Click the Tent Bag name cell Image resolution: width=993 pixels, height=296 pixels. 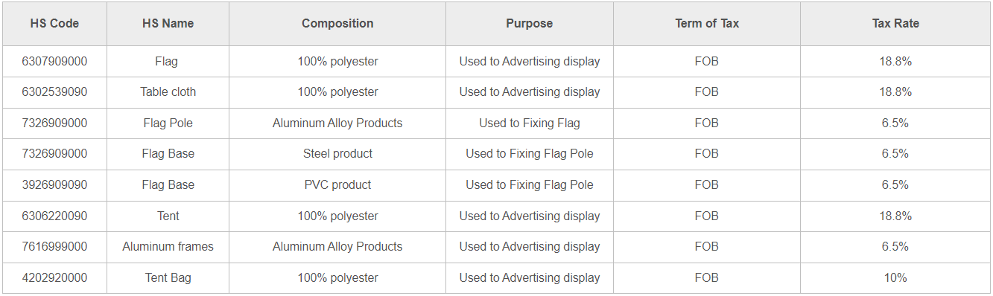point(168,278)
